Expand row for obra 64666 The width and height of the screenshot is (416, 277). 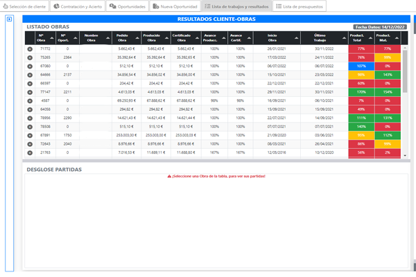click(30, 74)
